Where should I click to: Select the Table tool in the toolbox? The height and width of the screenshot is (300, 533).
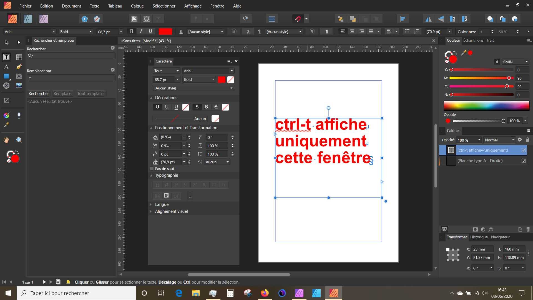pyautogui.click(x=19, y=57)
